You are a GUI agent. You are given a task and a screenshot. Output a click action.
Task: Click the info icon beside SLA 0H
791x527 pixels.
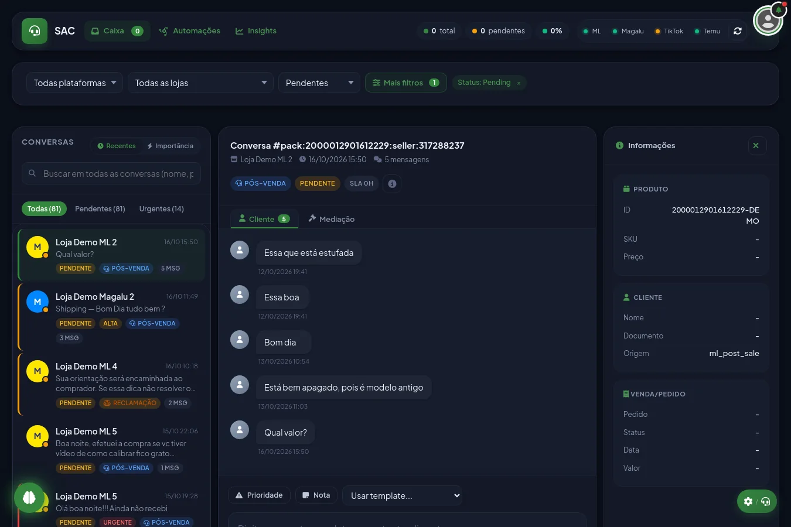pos(393,184)
